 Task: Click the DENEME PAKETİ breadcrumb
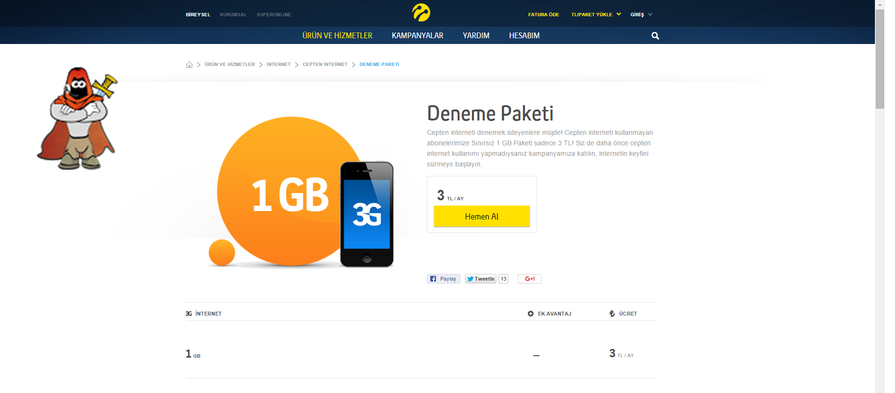[x=379, y=65]
